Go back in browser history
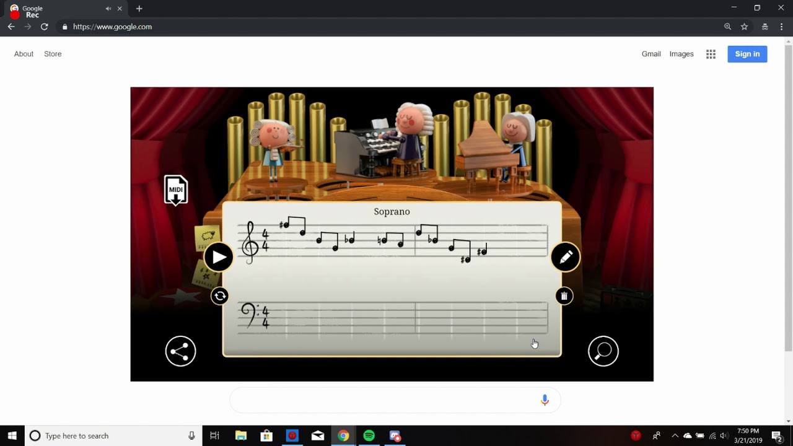This screenshot has width=793, height=446. 11,27
